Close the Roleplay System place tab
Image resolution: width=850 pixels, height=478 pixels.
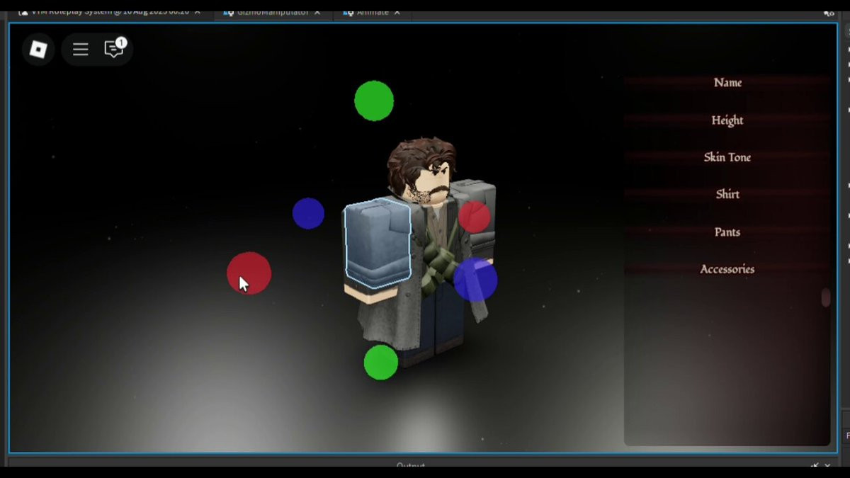click(198, 13)
